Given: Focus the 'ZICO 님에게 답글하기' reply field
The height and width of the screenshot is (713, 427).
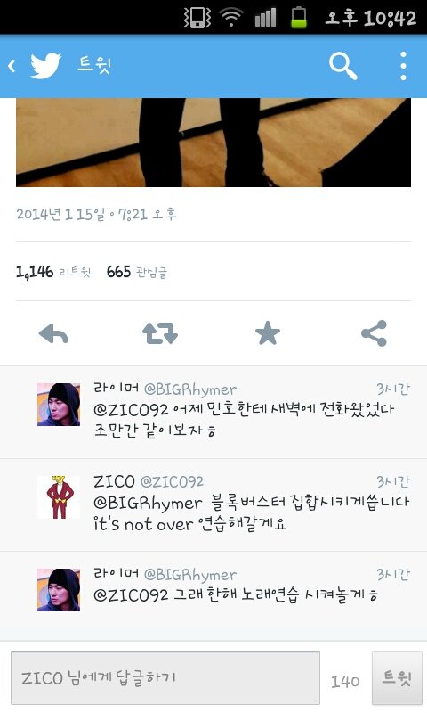Looking at the screenshot, I should 165,677.
